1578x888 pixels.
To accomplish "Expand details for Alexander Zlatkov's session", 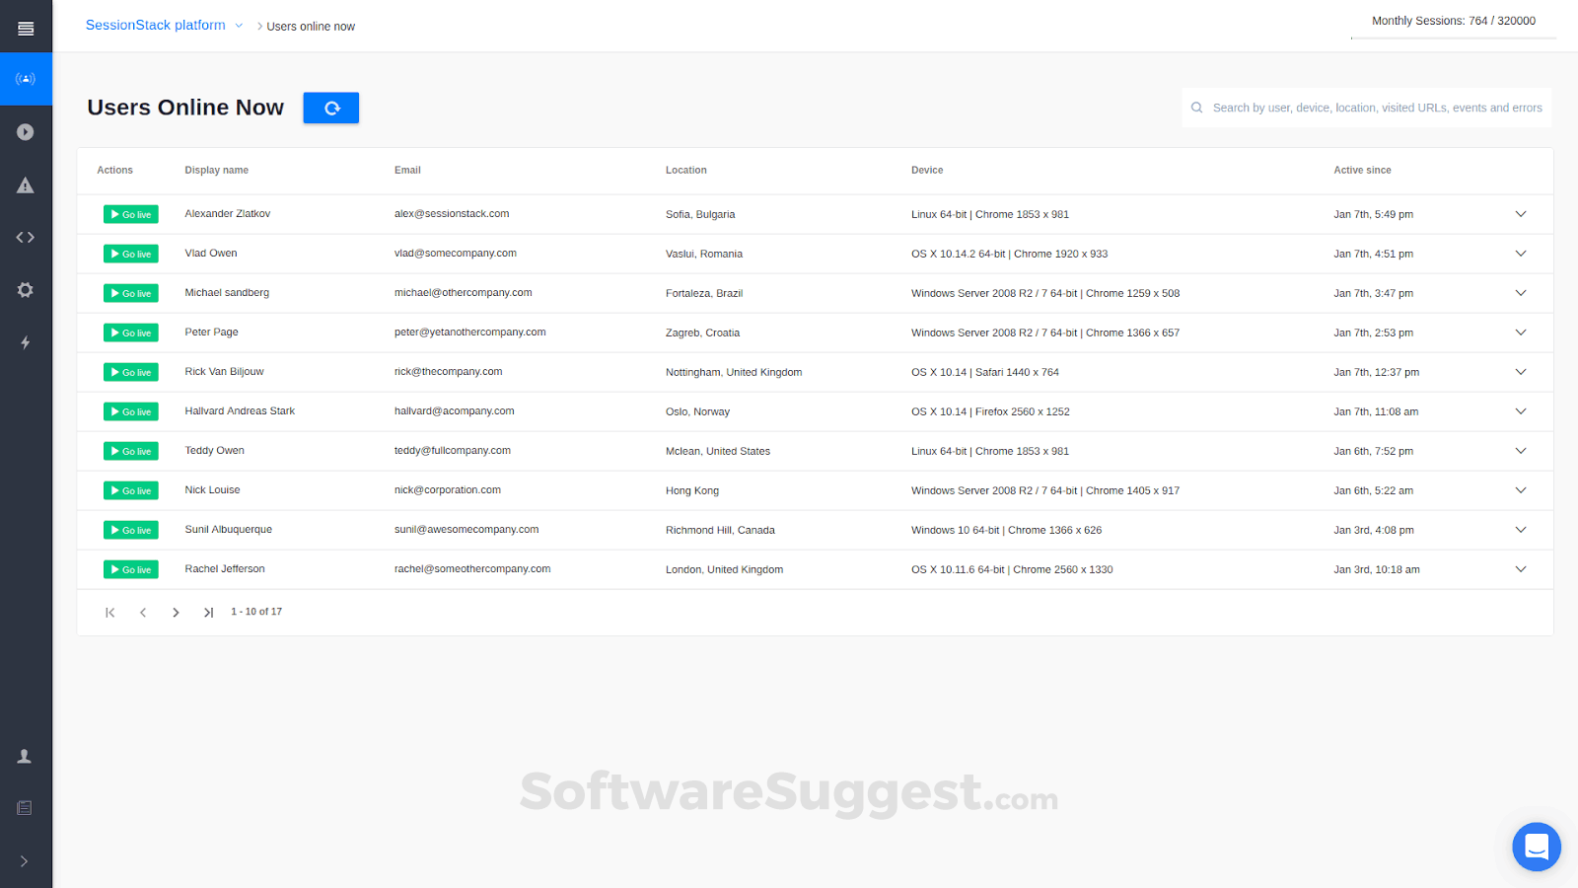I will tap(1520, 213).
